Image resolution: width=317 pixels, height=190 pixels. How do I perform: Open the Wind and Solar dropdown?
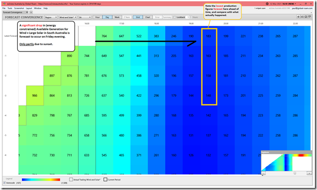tap(68, 17)
